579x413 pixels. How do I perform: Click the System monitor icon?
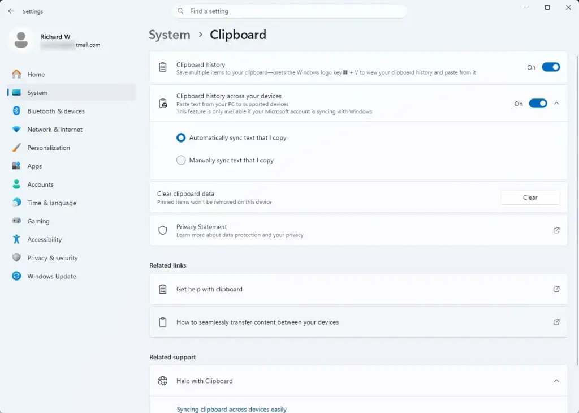(16, 93)
